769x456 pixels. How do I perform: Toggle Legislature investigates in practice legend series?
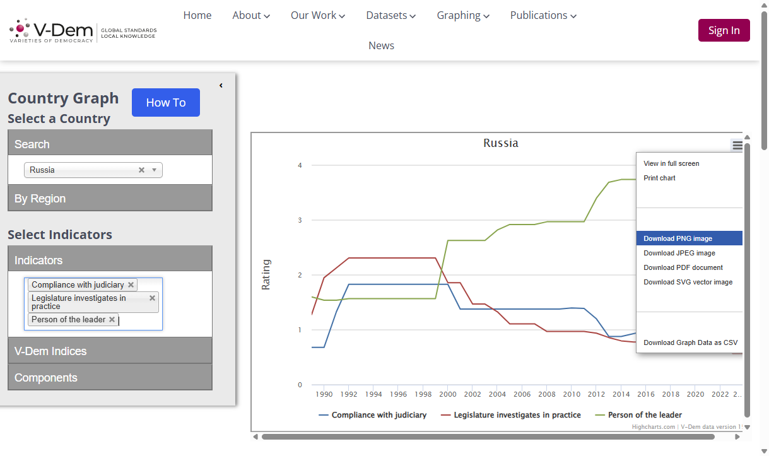click(x=511, y=415)
